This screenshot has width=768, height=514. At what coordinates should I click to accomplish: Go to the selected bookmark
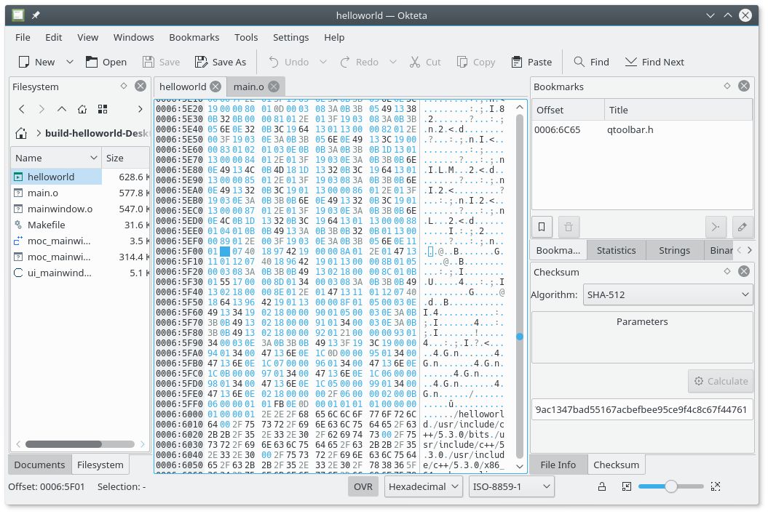(x=716, y=227)
